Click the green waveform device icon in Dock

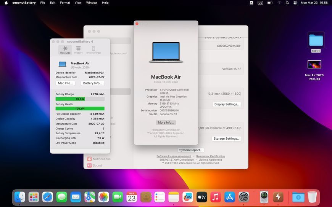264,197
